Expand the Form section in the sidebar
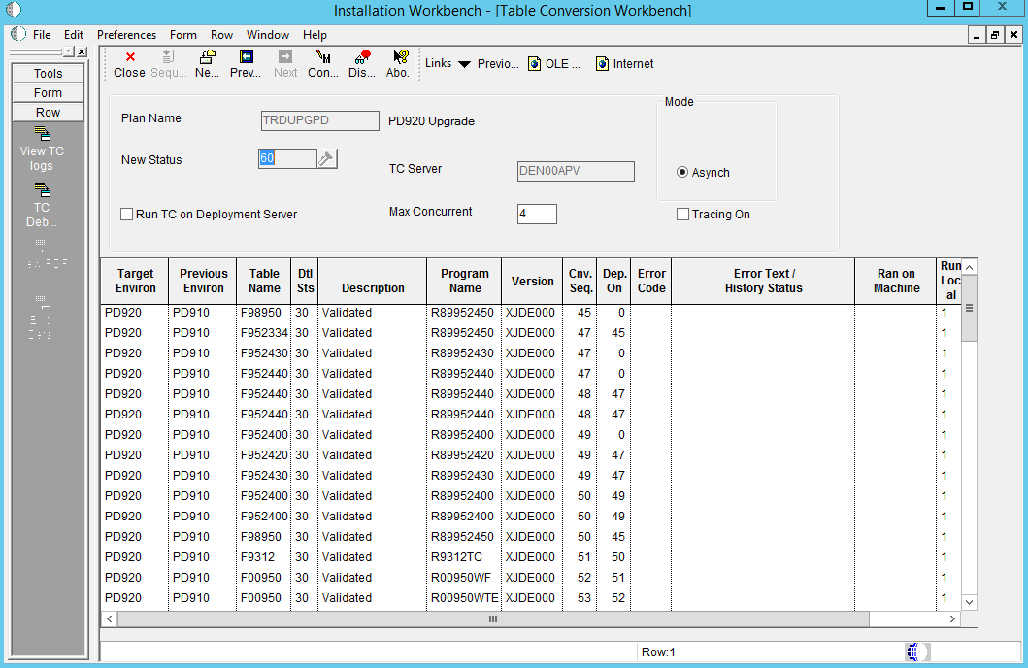 click(x=48, y=93)
